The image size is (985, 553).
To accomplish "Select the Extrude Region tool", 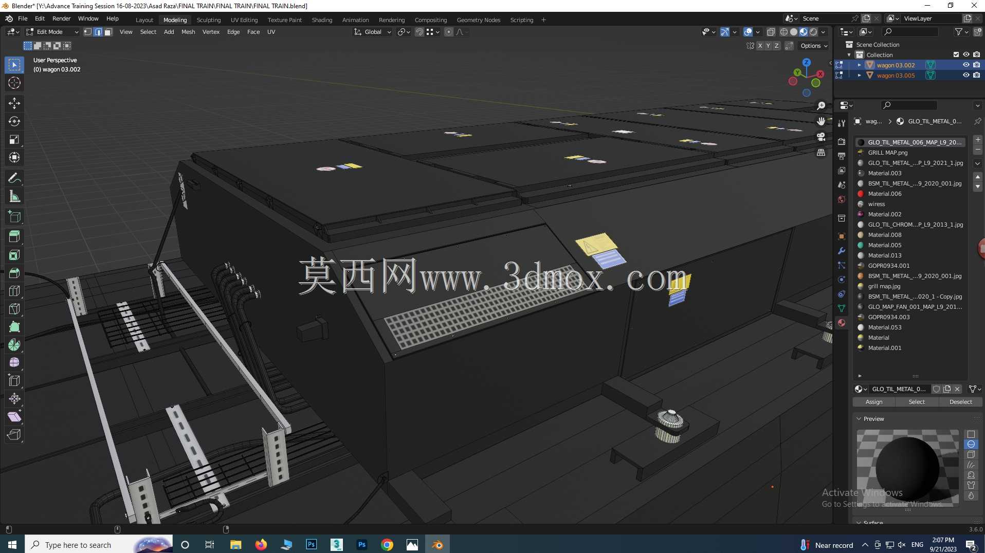I will [14, 237].
